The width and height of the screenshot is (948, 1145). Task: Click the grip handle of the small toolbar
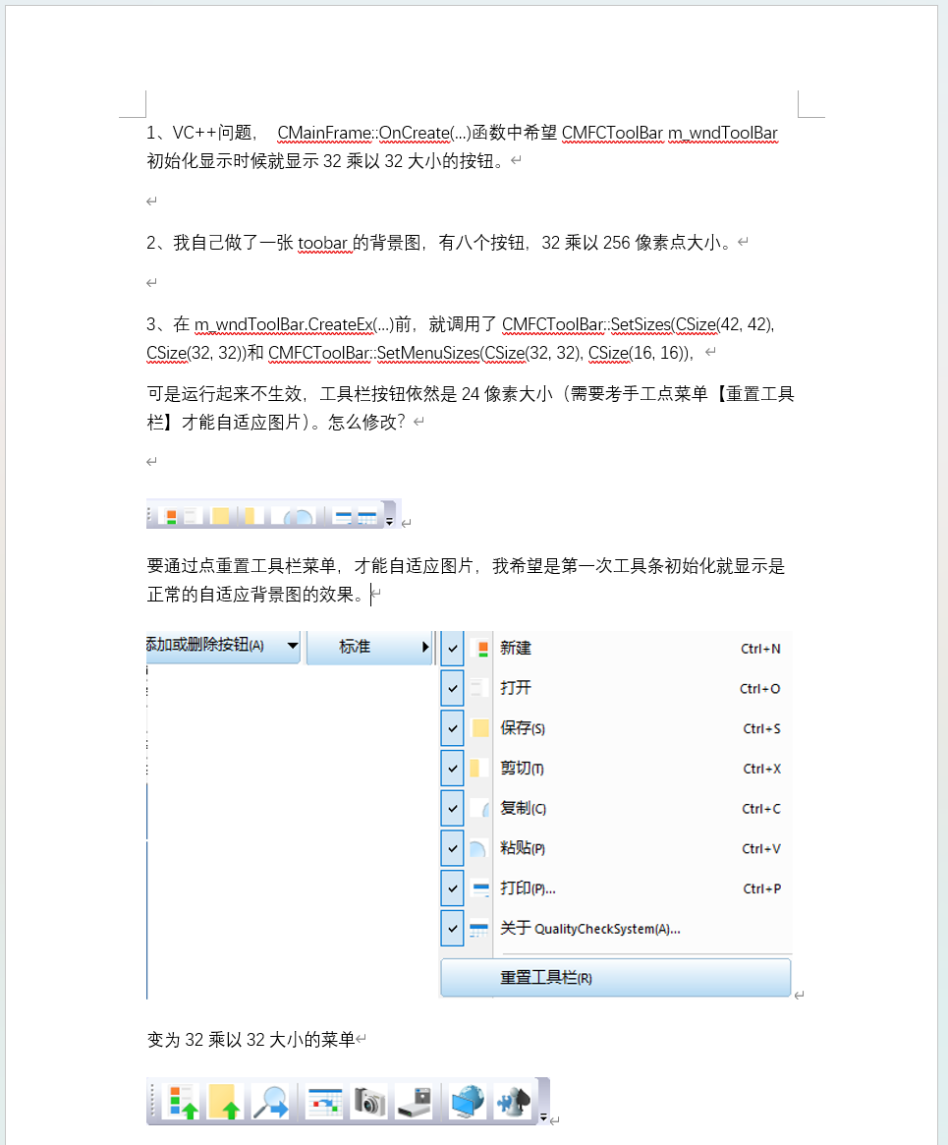149,516
